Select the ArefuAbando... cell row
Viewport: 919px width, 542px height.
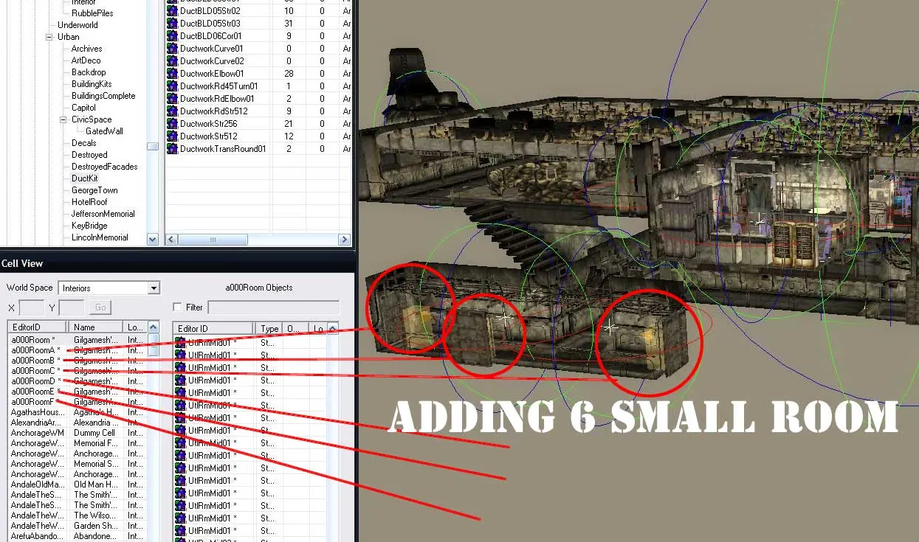78,536
